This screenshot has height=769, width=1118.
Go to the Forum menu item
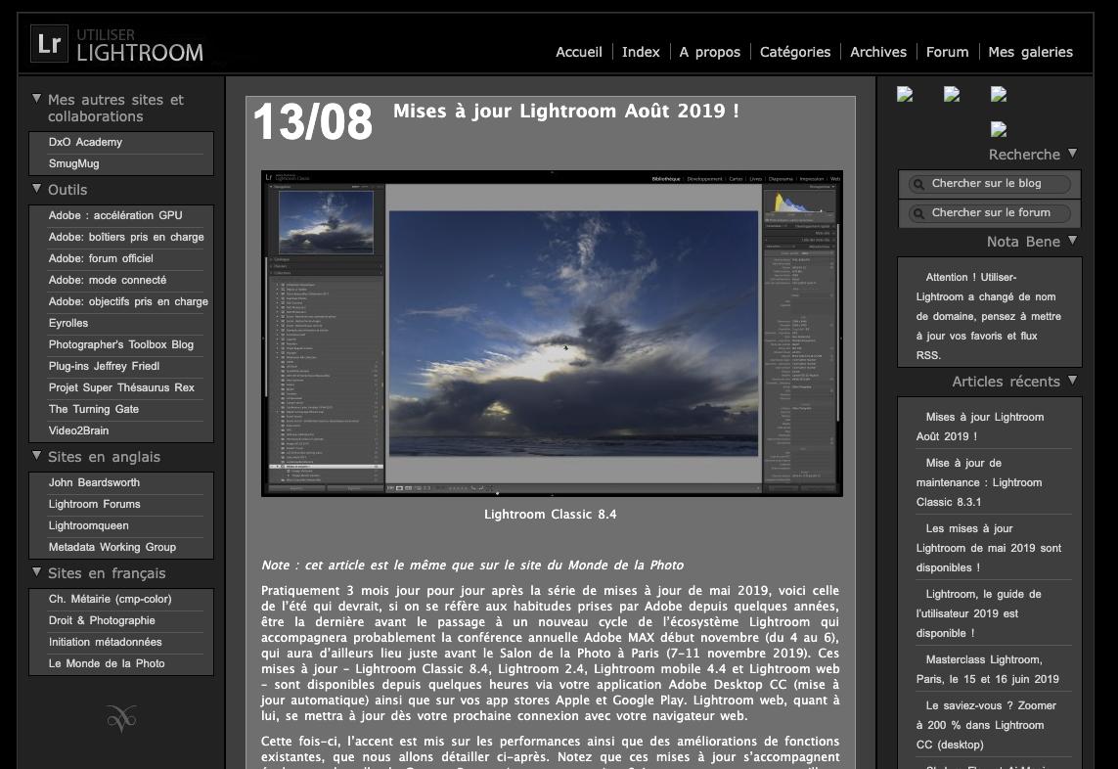pyautogui.click(x=947, y=52)
